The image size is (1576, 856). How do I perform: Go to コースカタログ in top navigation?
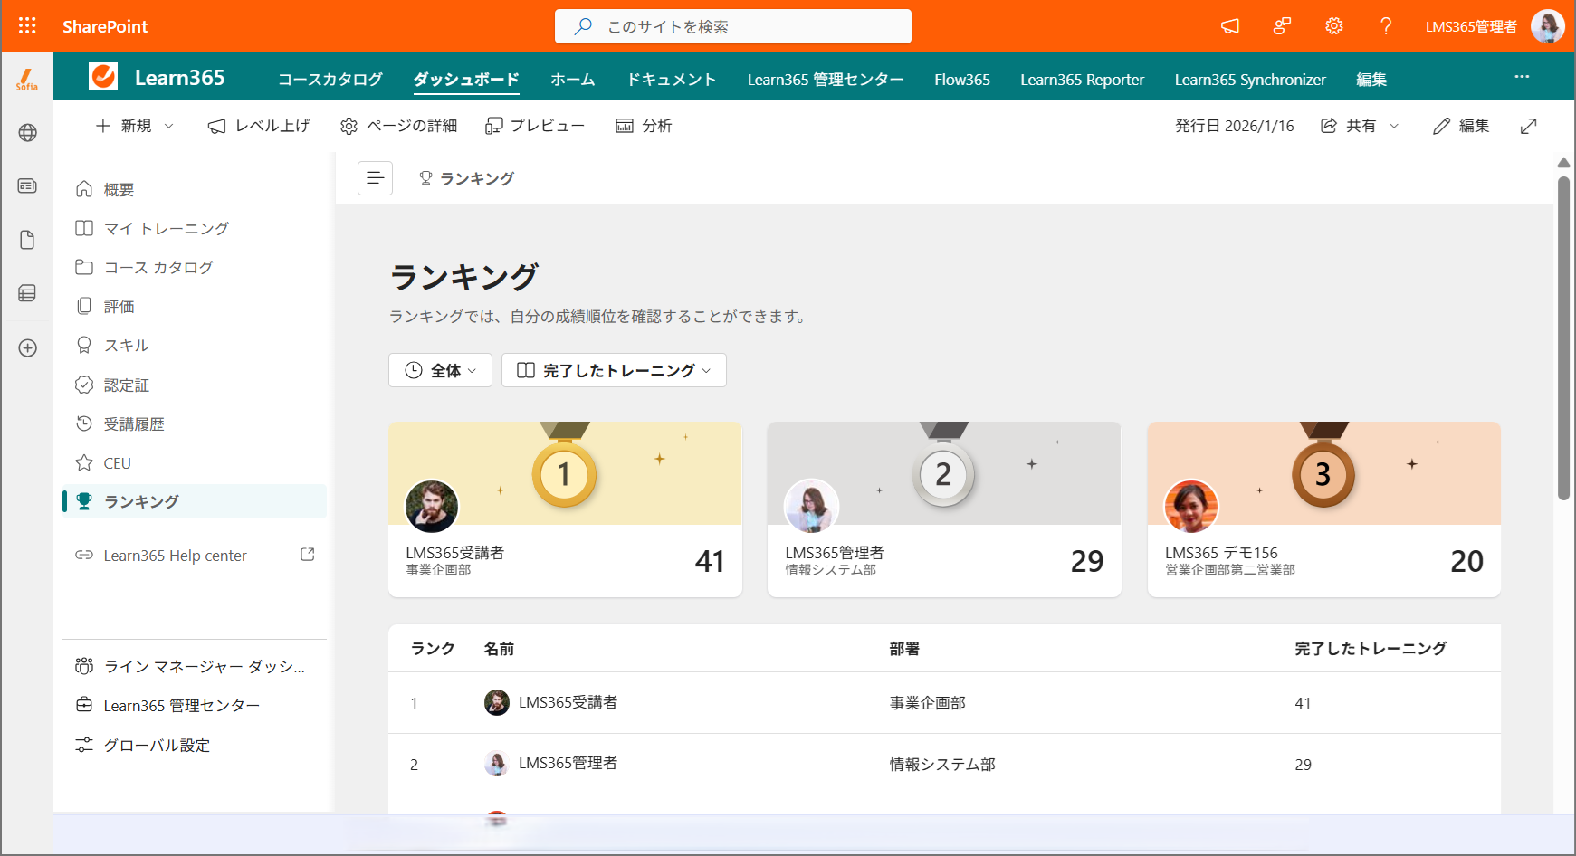tap(330, 80)
